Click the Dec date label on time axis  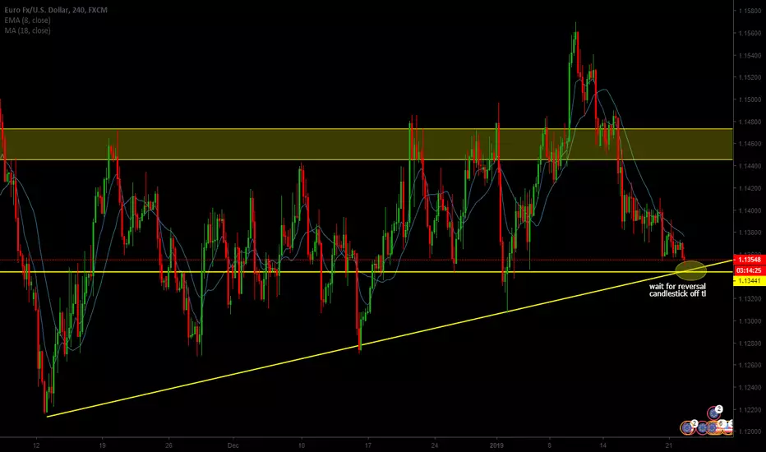(233, 445)
